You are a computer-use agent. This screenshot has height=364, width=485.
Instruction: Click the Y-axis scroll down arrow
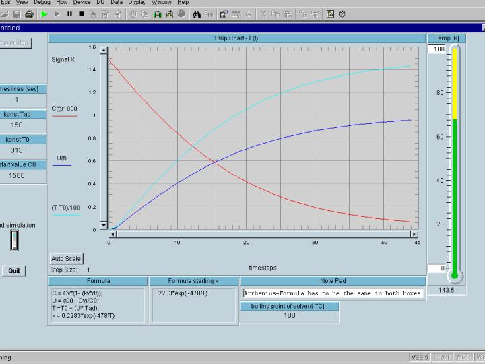104,225
